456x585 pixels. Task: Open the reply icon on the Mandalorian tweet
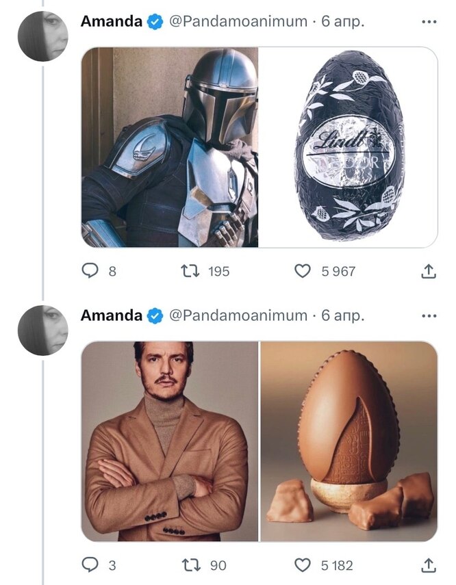tap(90, 271)
